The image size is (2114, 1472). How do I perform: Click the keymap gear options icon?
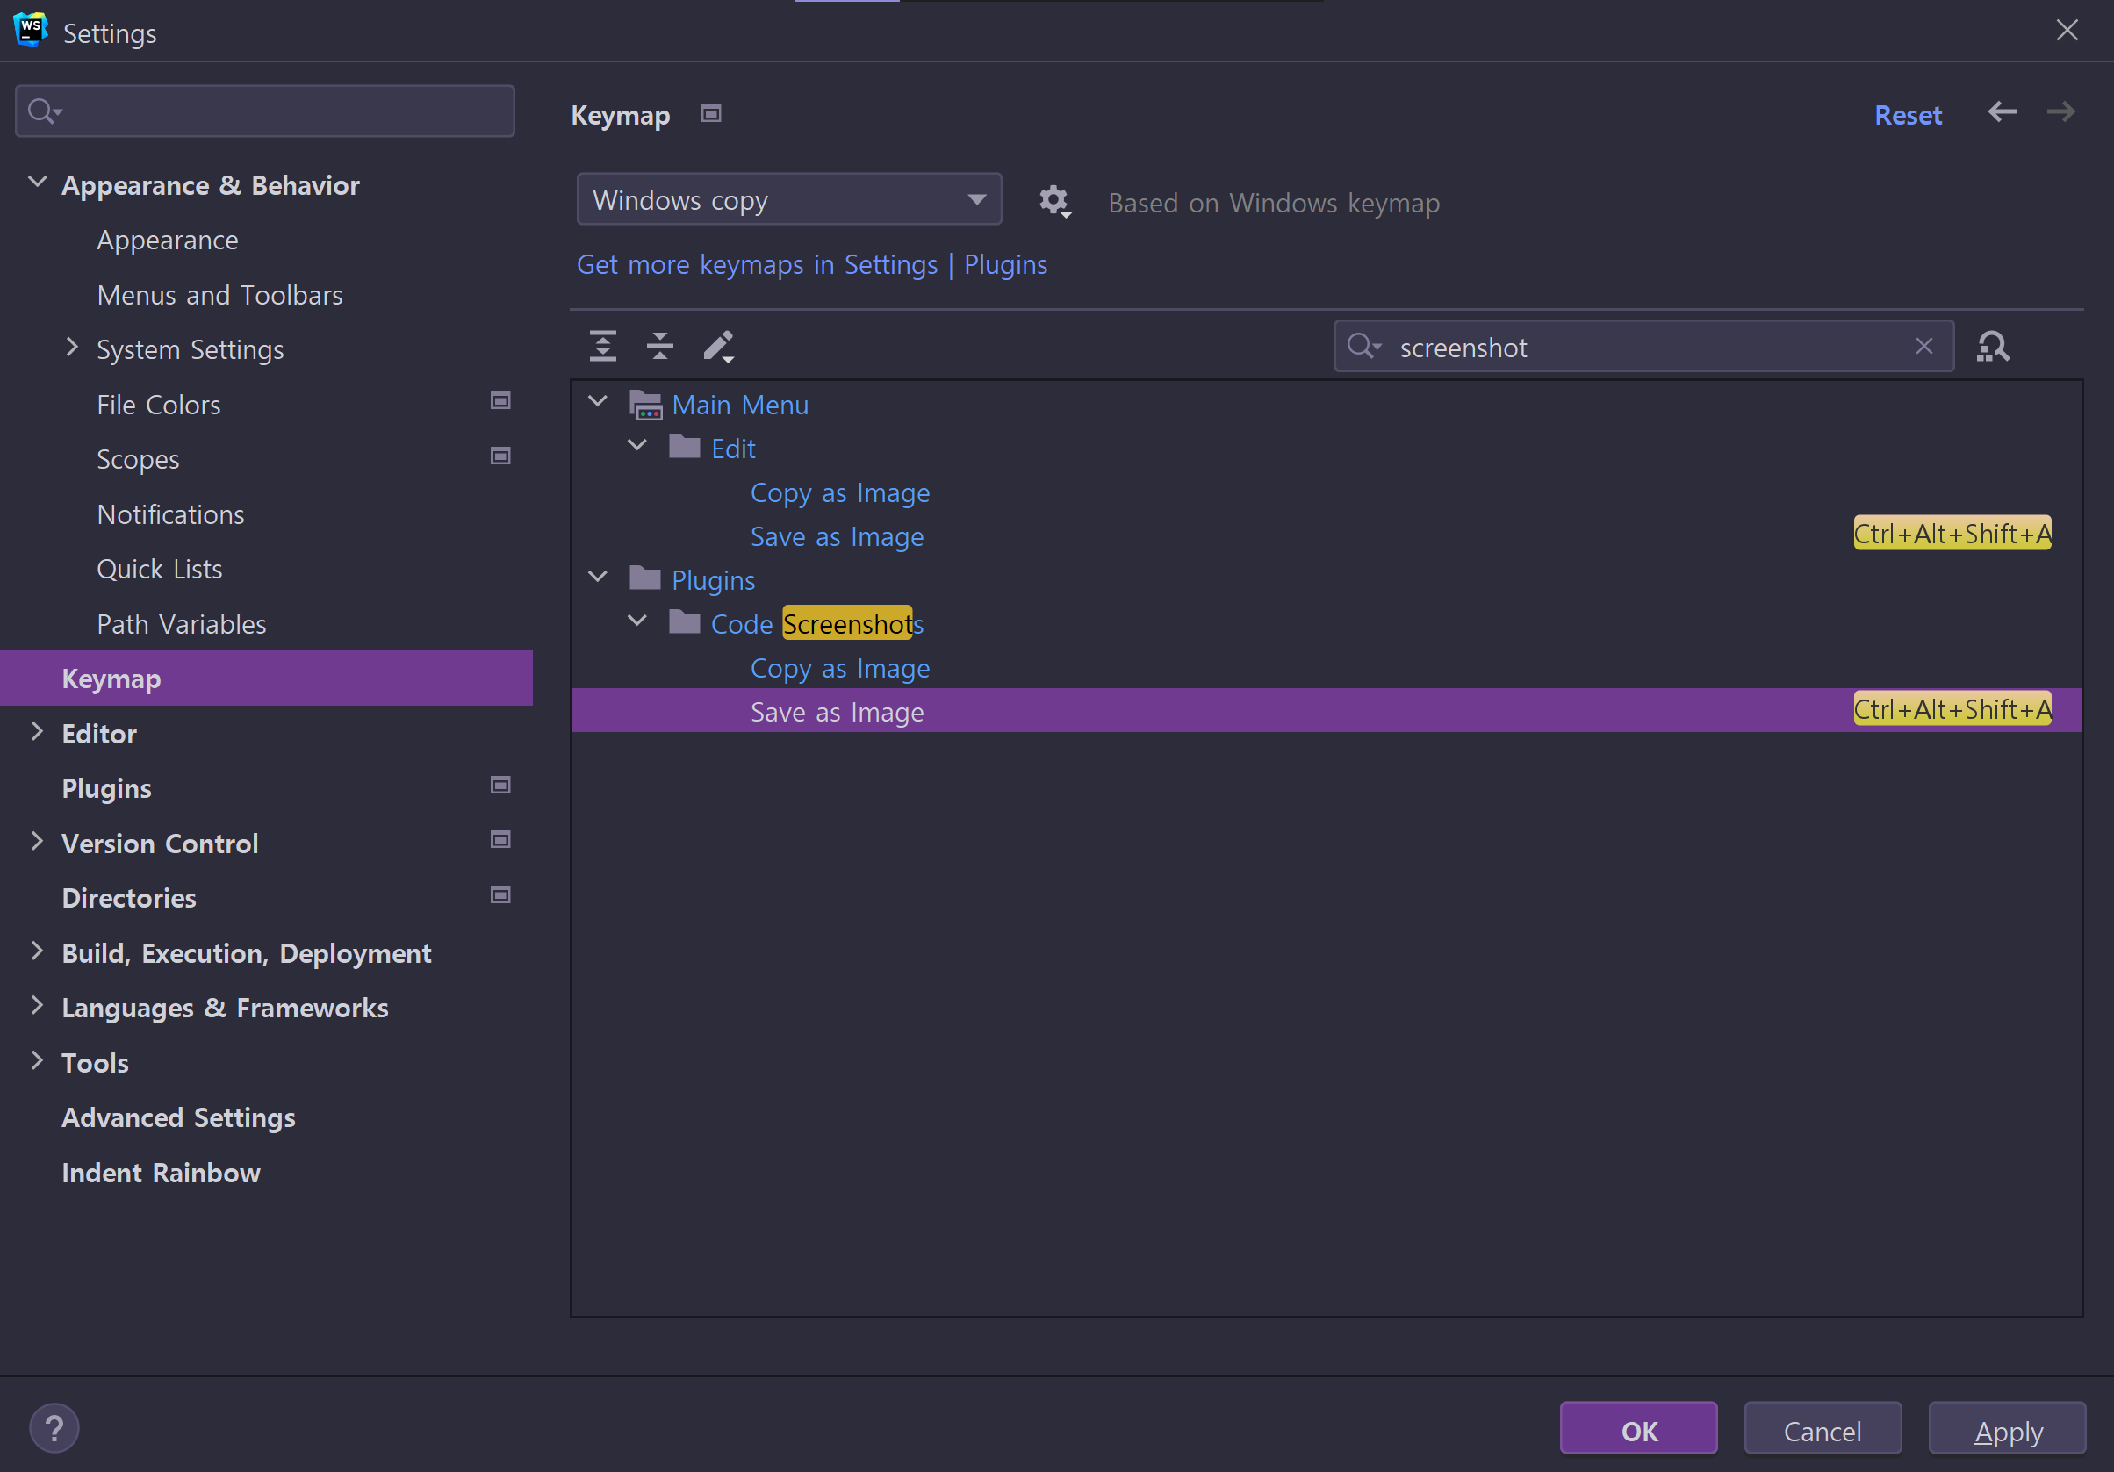point(1053,201)
